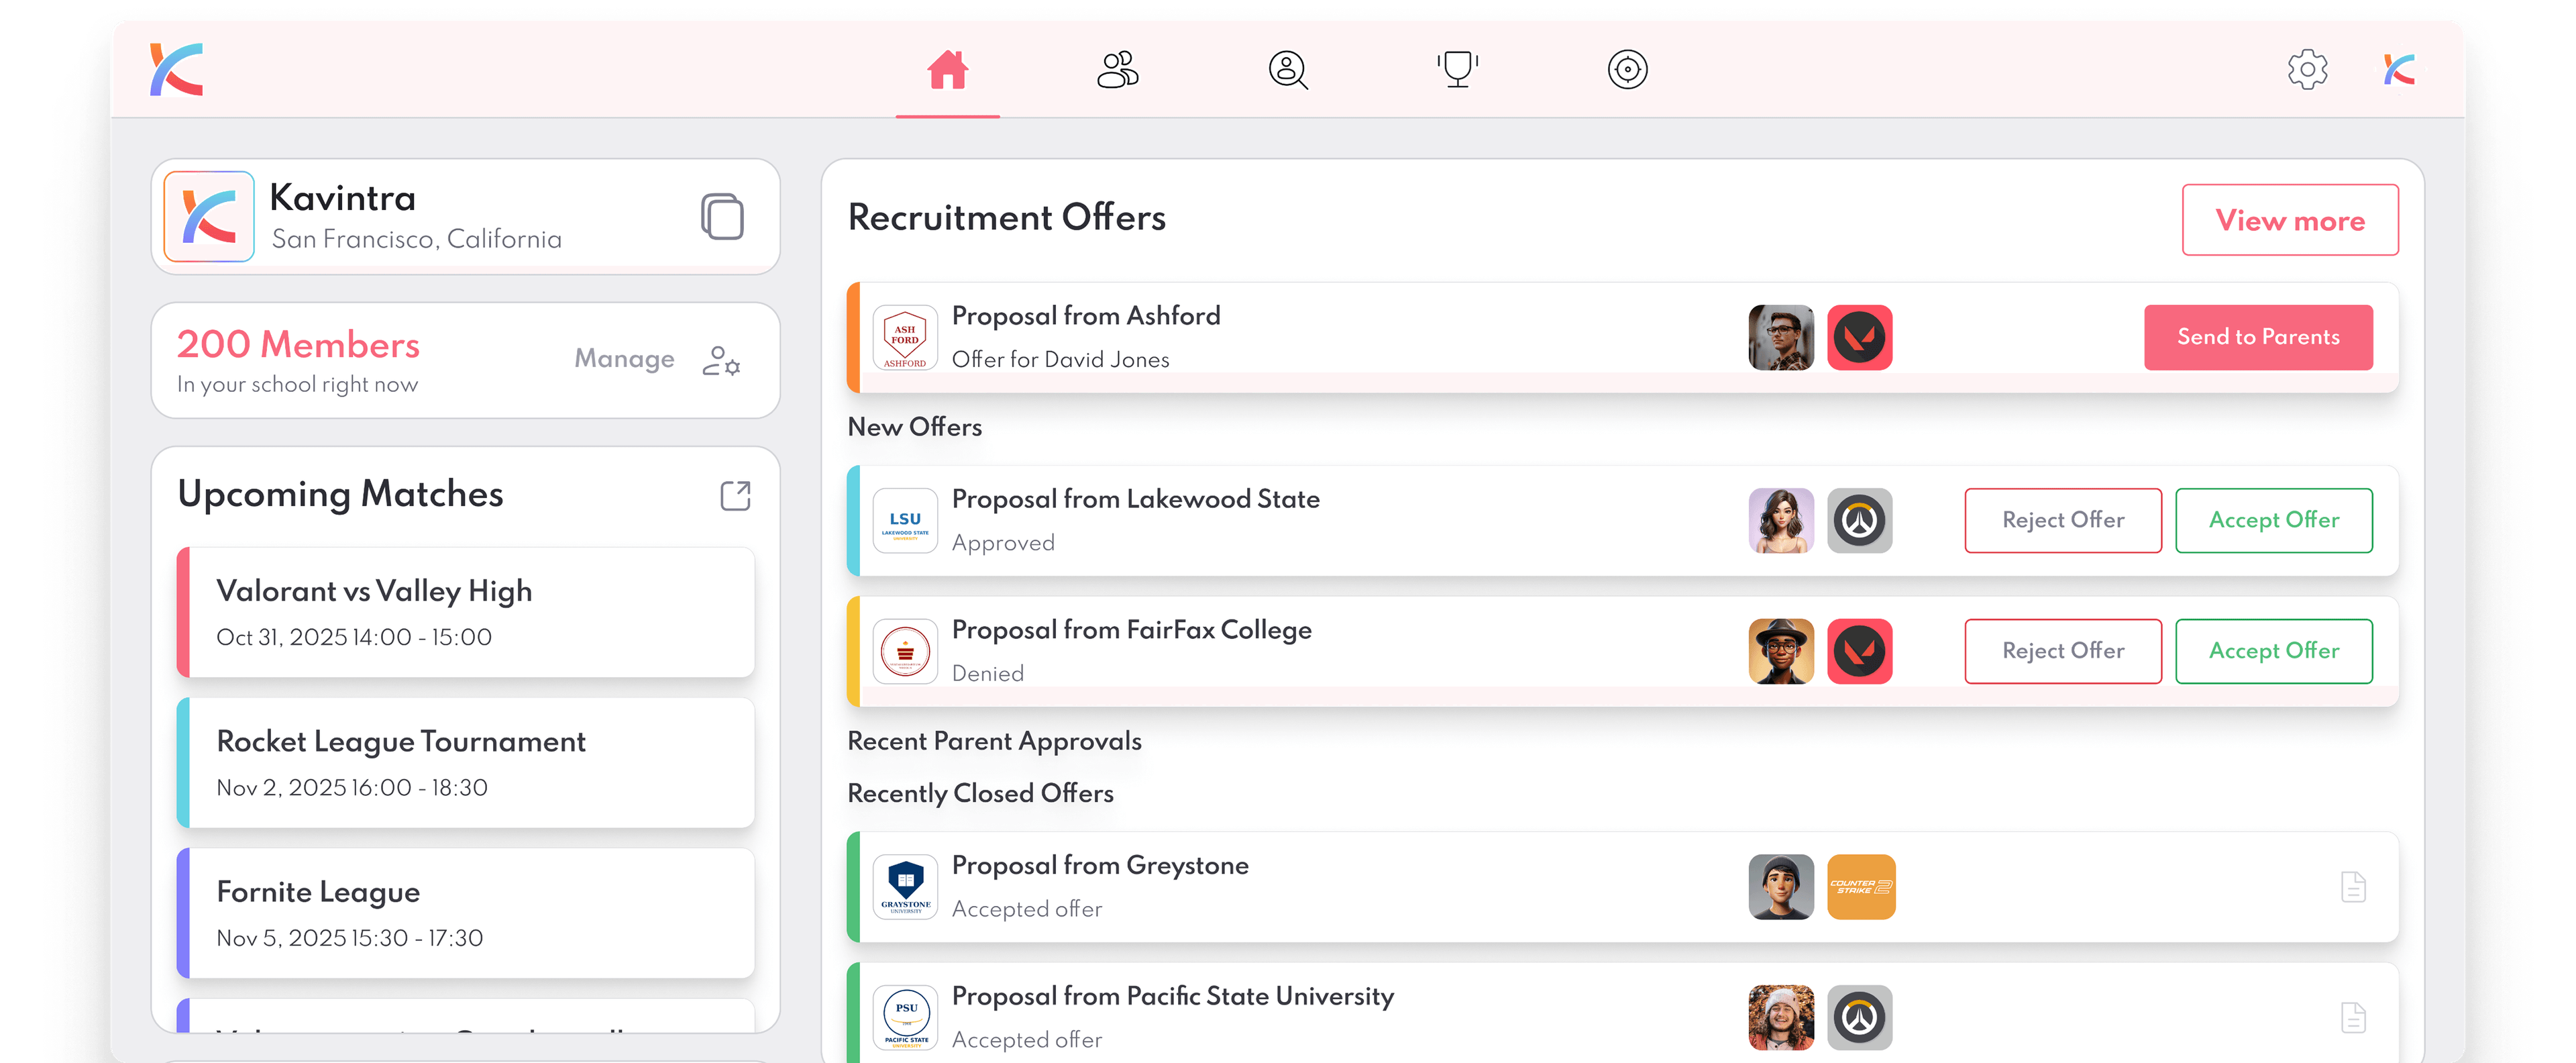Open the player search icon
Image resolution: width=2576 pixels, height=1063 pixels.
[1288, 70]
